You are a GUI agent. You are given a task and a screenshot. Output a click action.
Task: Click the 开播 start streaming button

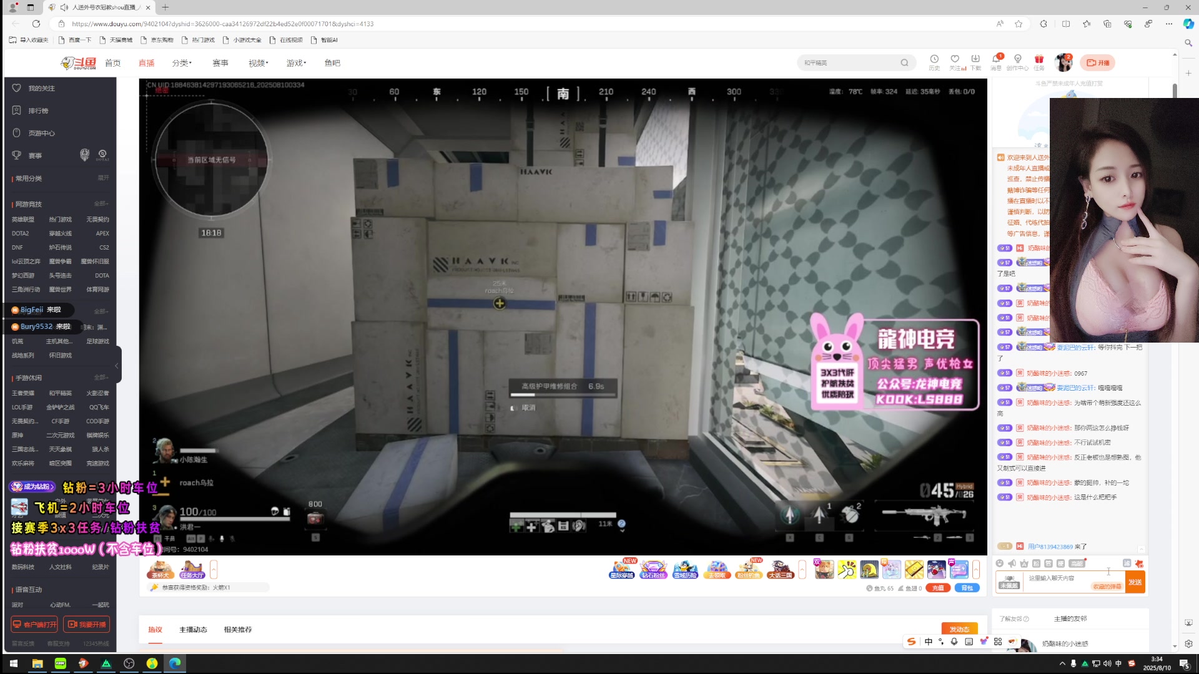tap(1098, 62)
